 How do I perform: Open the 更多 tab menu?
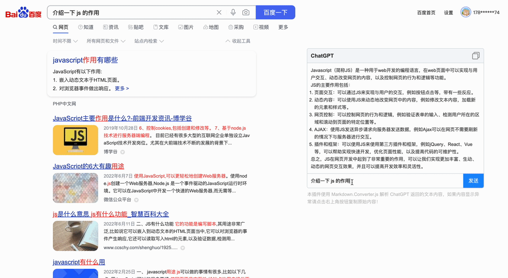(x=283, y=27)
